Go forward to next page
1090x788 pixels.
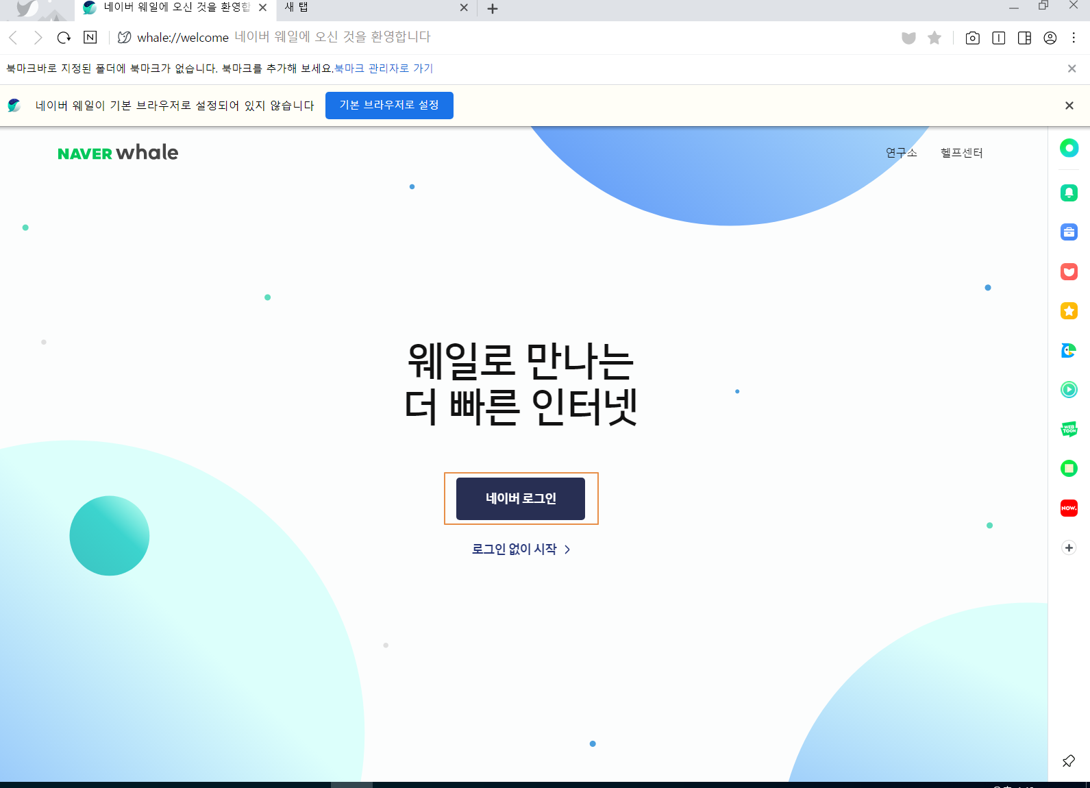click(38, 38)
